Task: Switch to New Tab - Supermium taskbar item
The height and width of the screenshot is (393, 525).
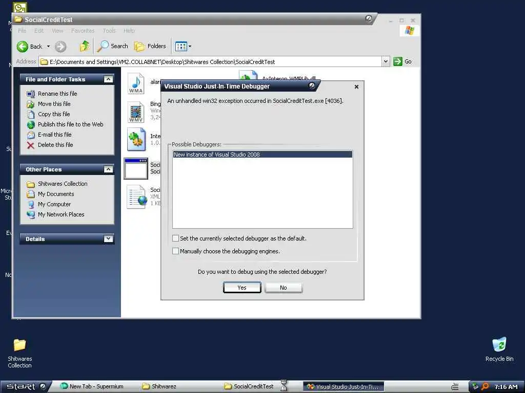Action: tap(92, 387)
